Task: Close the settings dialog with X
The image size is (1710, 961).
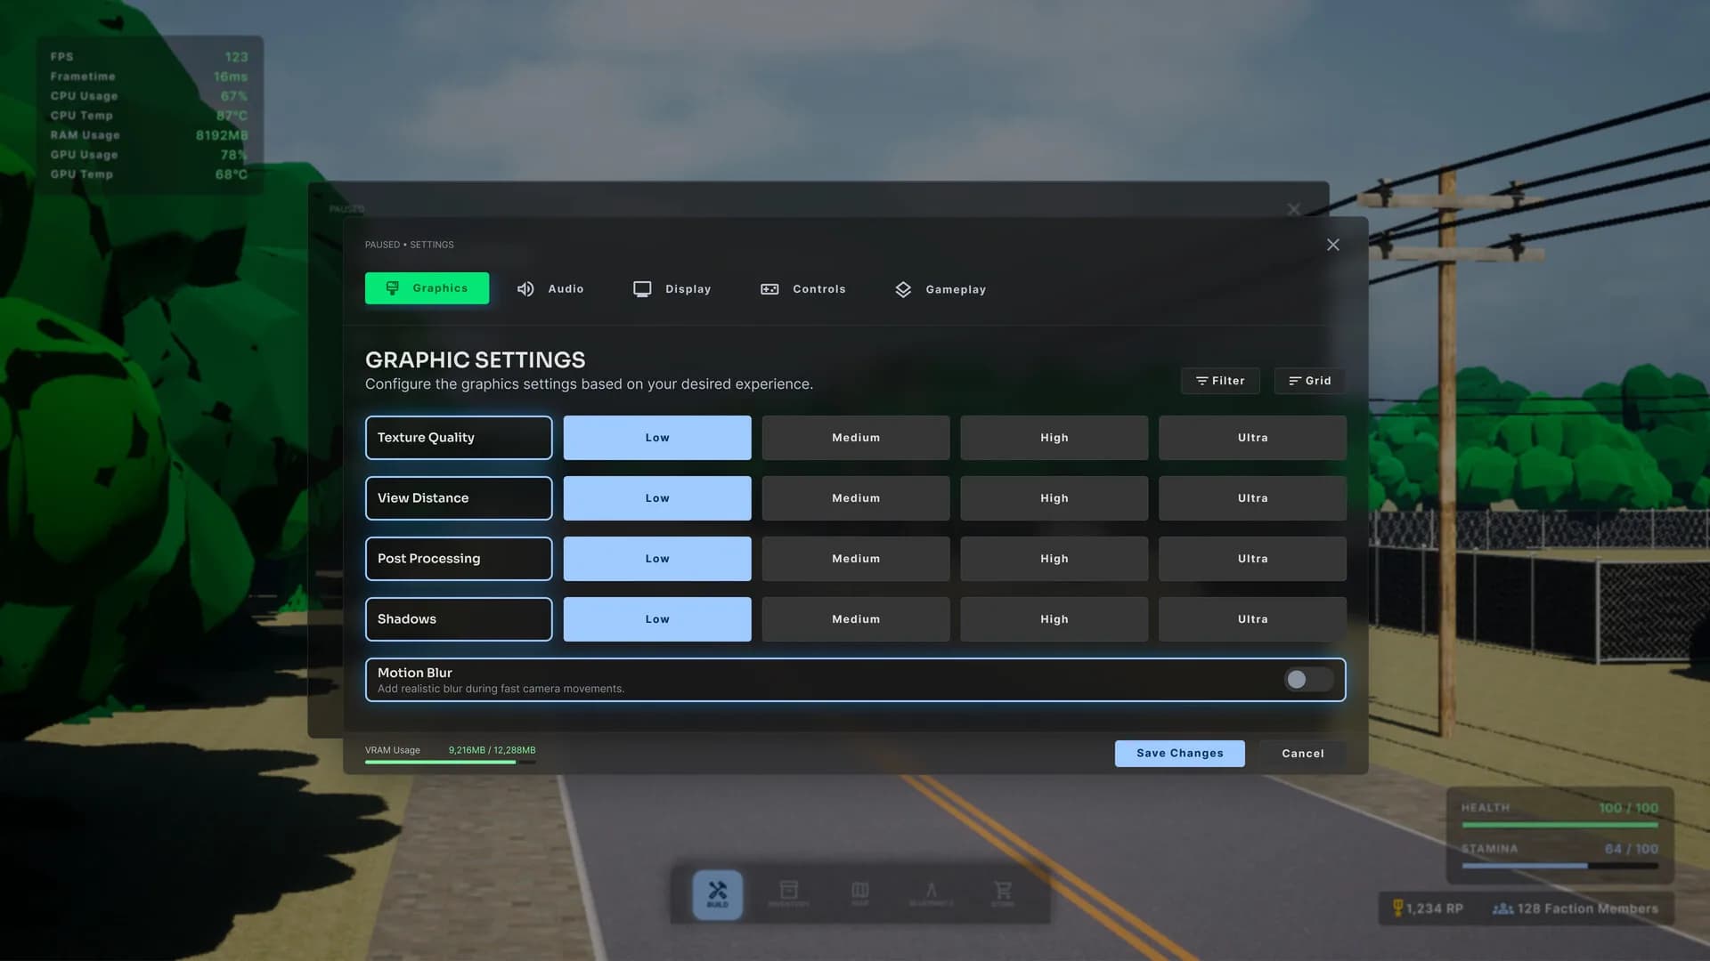Action: coord(1333,245)
